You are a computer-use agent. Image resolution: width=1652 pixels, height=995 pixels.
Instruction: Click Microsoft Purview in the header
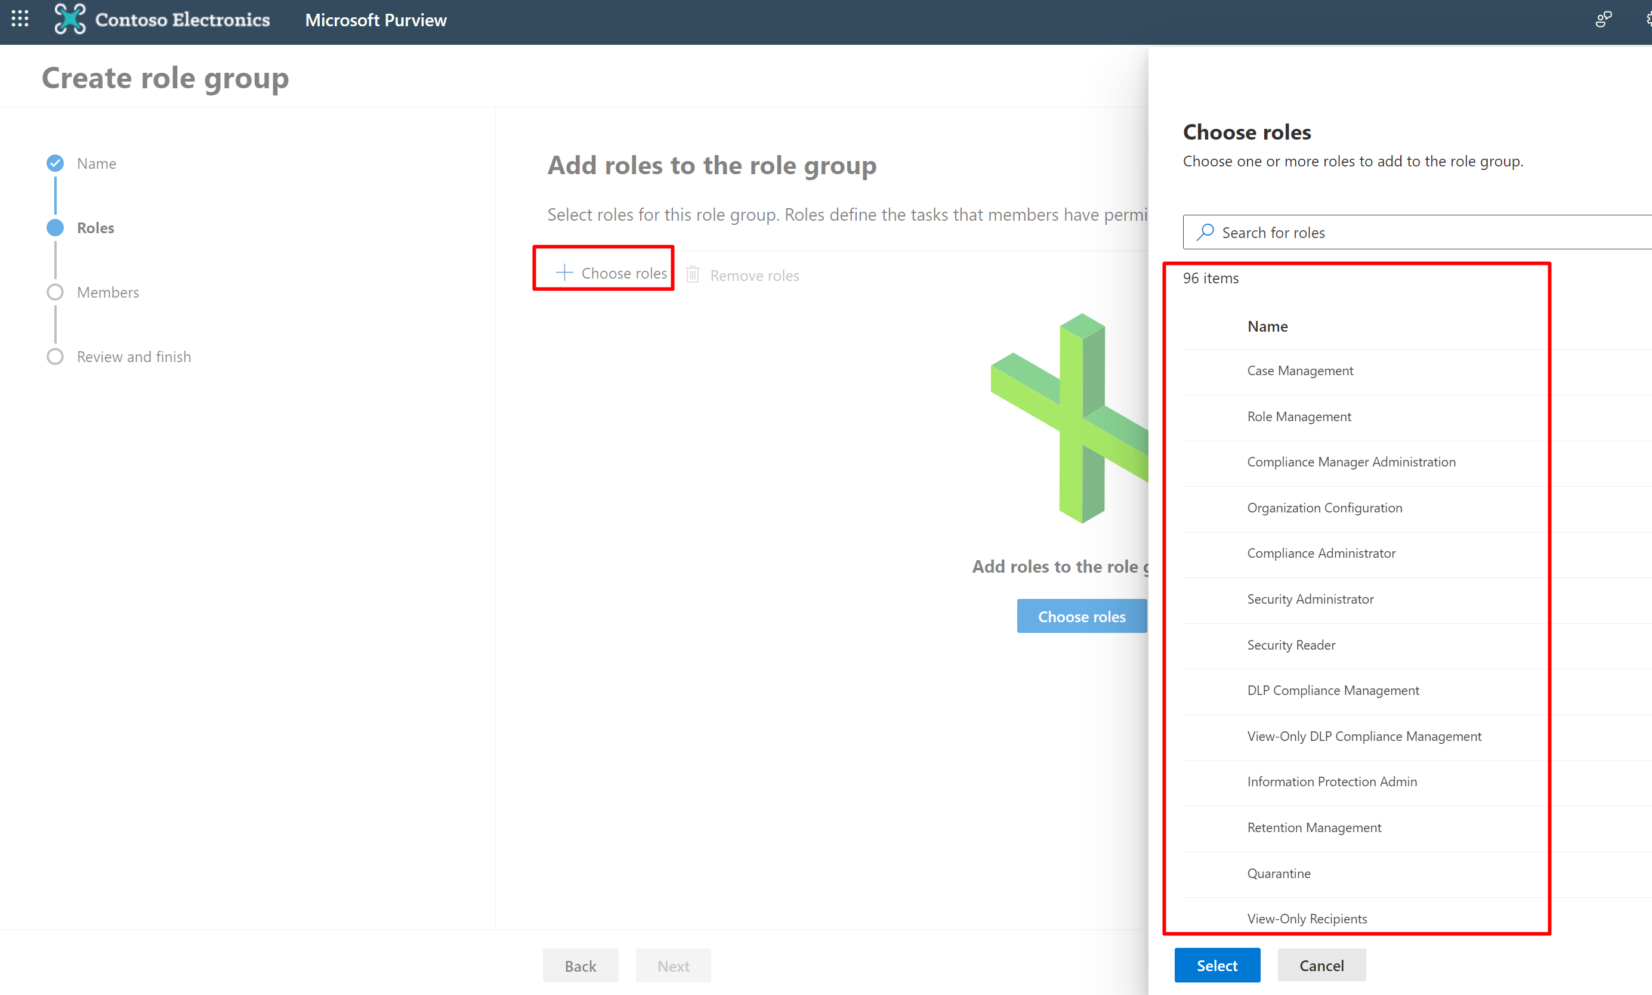pyautogui.click(x=375, y=20)
